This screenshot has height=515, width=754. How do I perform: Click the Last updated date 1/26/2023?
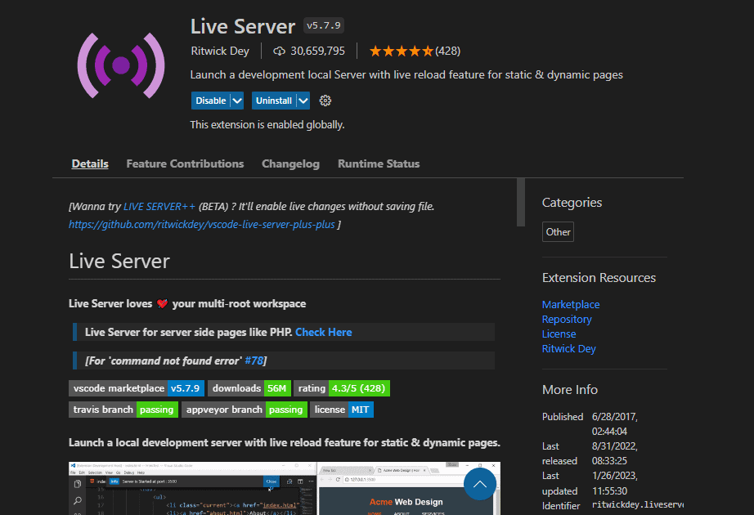point(615,476)
